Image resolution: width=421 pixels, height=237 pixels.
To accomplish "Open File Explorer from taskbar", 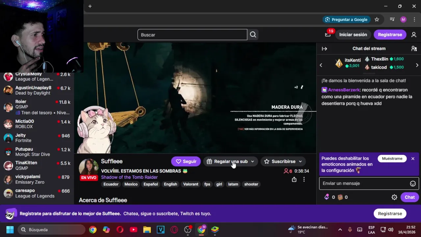I will [x=147, y=229].
